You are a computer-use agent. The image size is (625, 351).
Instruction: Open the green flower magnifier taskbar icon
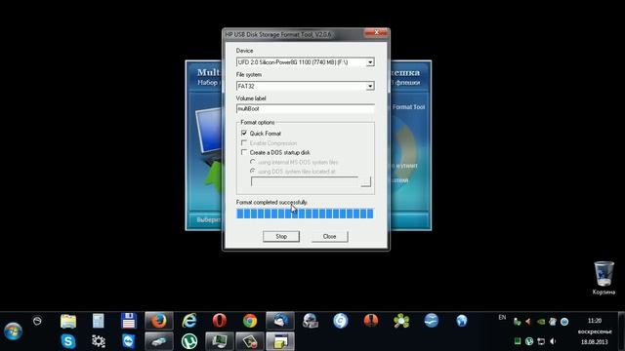pyautogui.click(x=401, y=321)
